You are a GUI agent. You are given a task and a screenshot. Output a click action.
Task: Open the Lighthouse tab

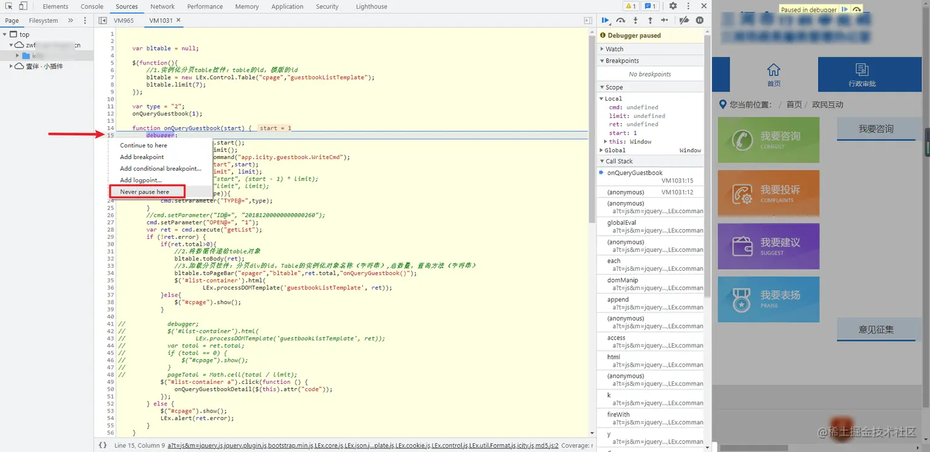[372, 6]
